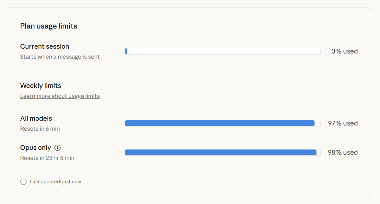Click the info icon beside Opus only
Screen dimensions: 380x204
coord(58,148)
